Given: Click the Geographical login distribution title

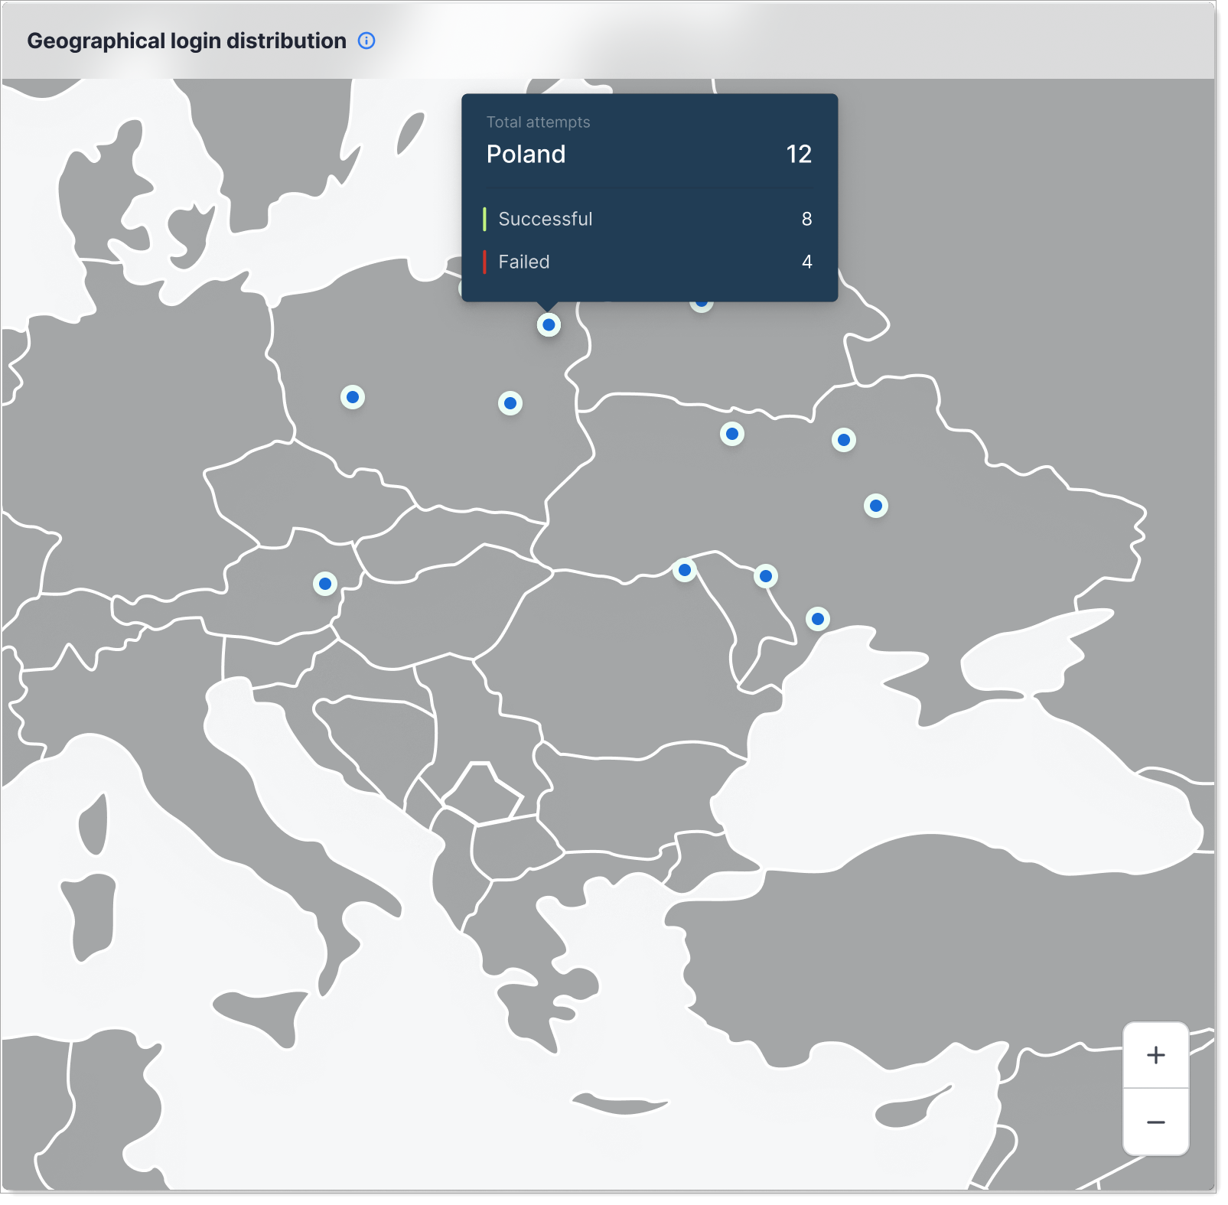Looking at the screenshot, I should [186, 40].
